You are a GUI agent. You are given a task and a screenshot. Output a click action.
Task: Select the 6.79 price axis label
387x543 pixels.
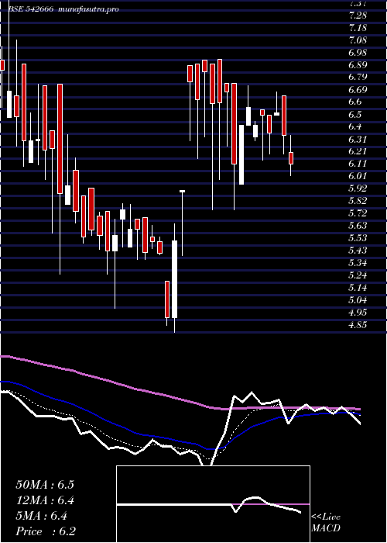pos(358,78)
